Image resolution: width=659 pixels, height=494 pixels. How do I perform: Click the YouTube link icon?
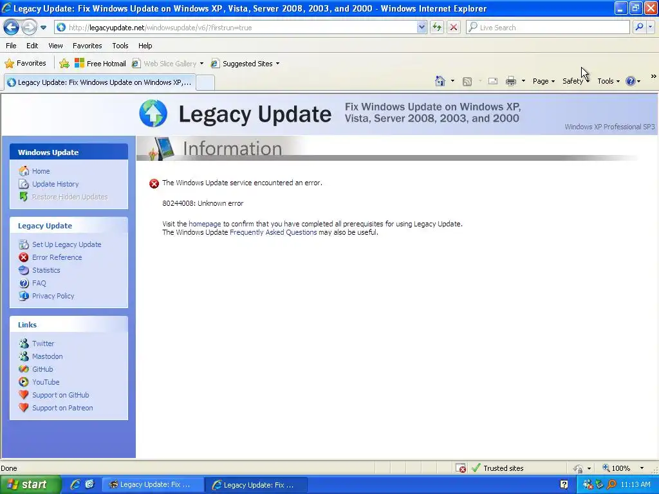24,382
